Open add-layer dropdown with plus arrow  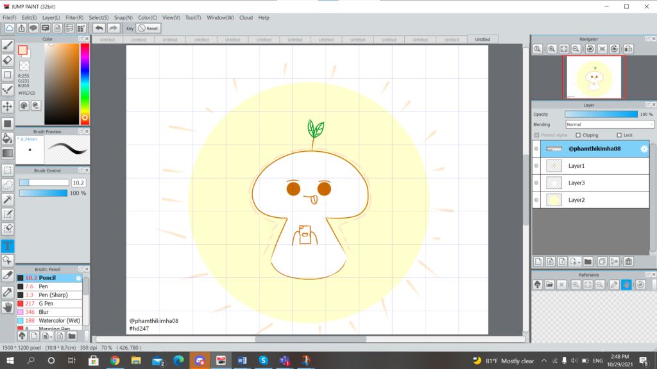[576, 262]
